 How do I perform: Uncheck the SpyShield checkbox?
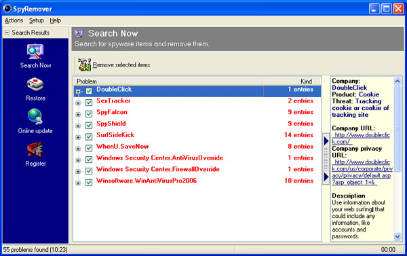point(89,125)
